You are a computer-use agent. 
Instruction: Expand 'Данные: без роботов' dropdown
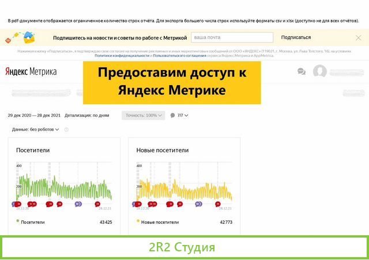(x=35, y=129)
